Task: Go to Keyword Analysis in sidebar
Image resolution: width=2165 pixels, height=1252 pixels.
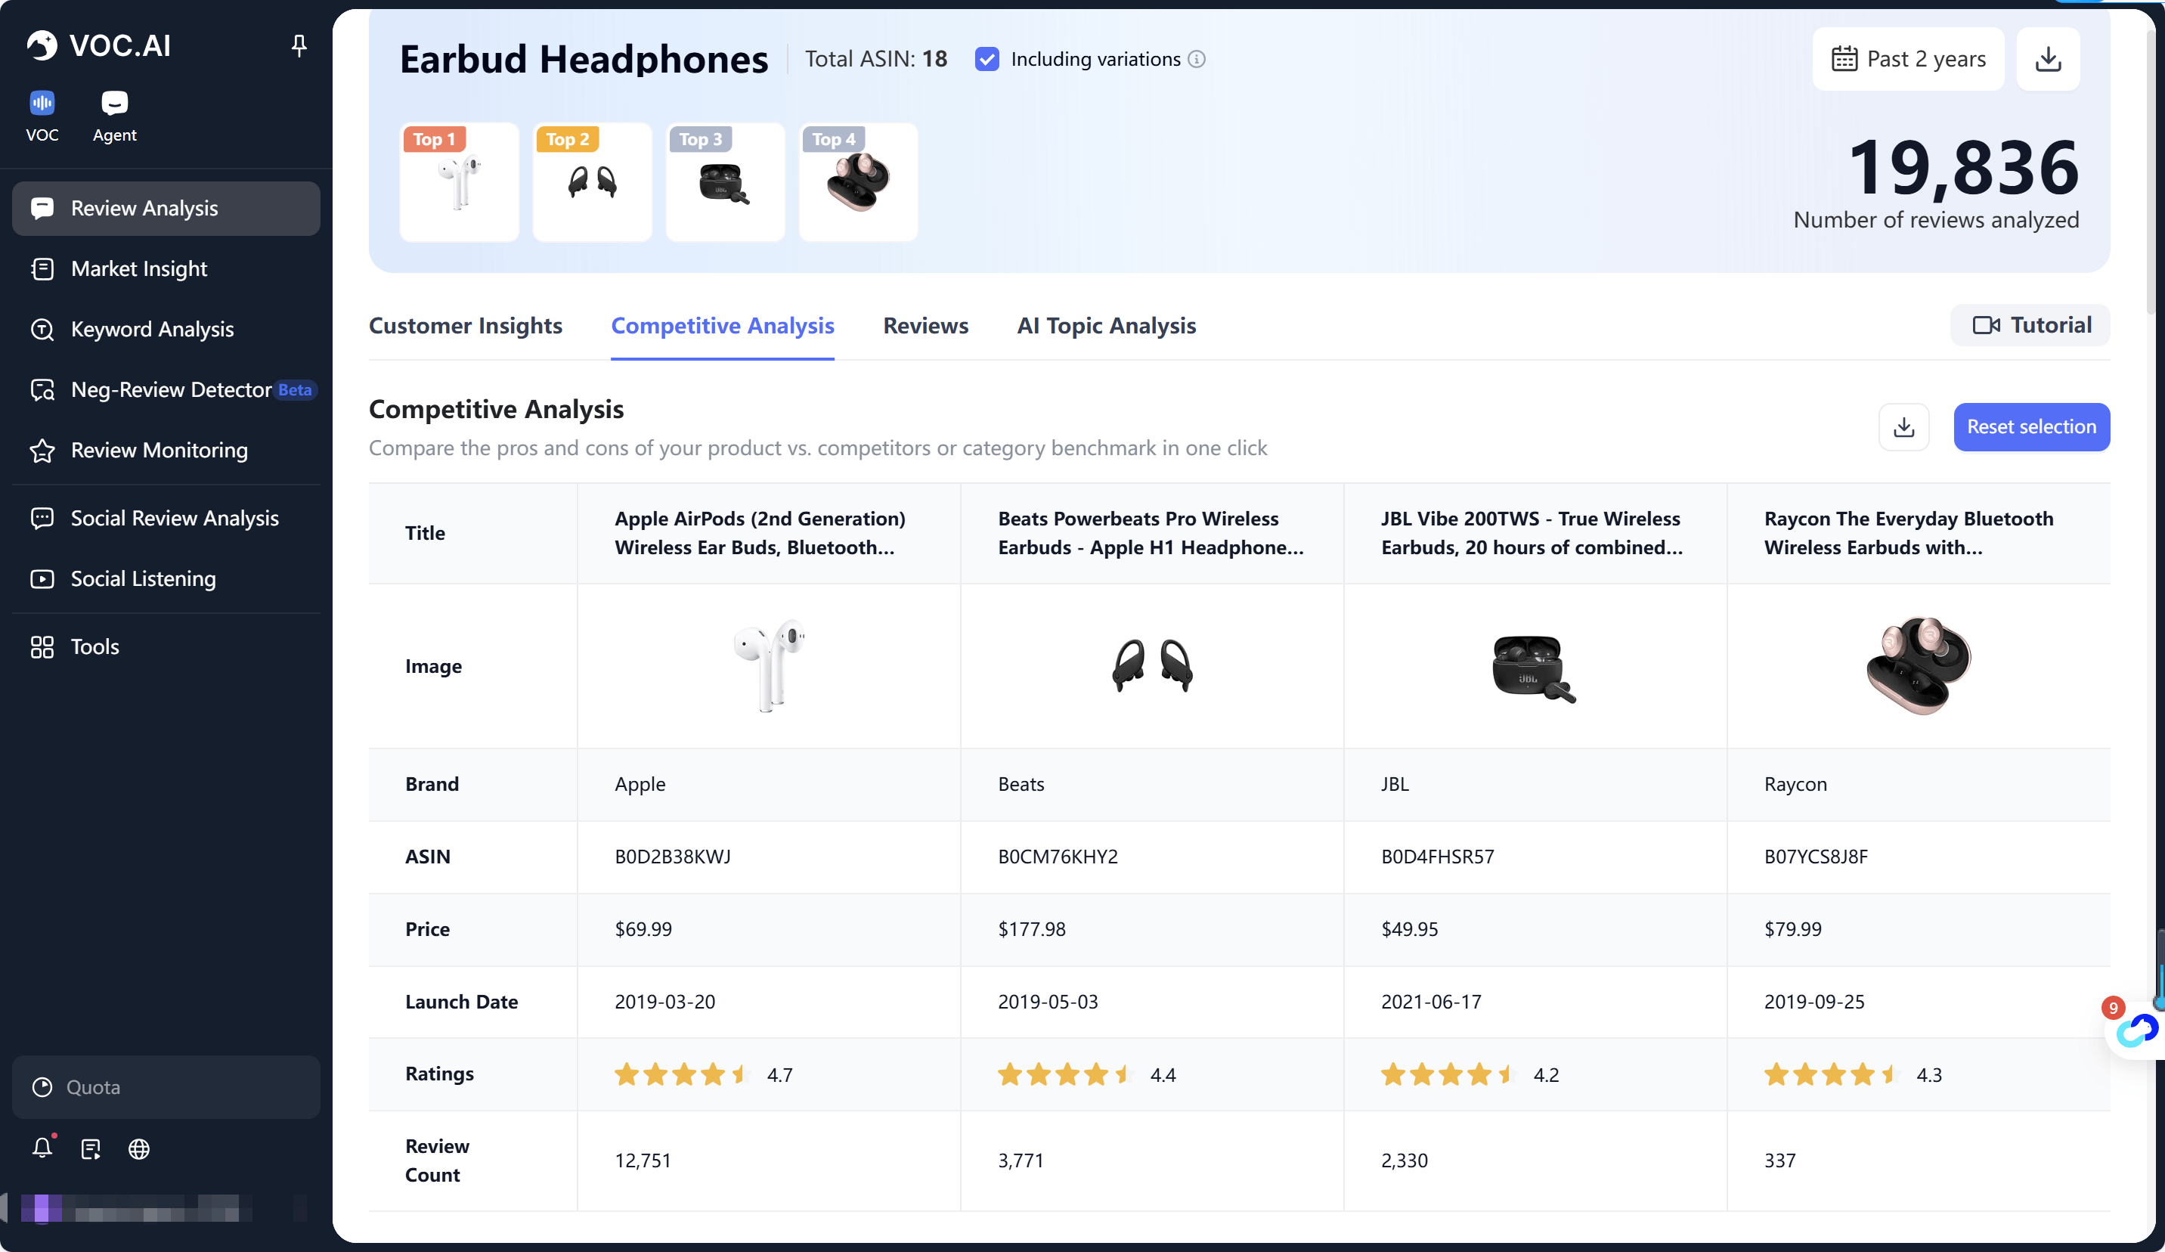Action: click(152, 329)
